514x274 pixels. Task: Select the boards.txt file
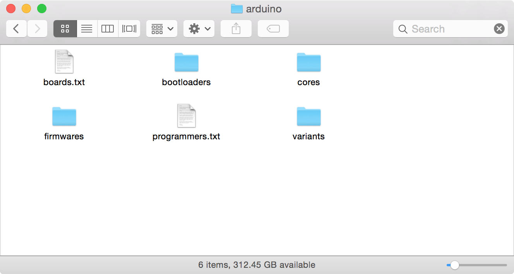[x=64, y=61]
